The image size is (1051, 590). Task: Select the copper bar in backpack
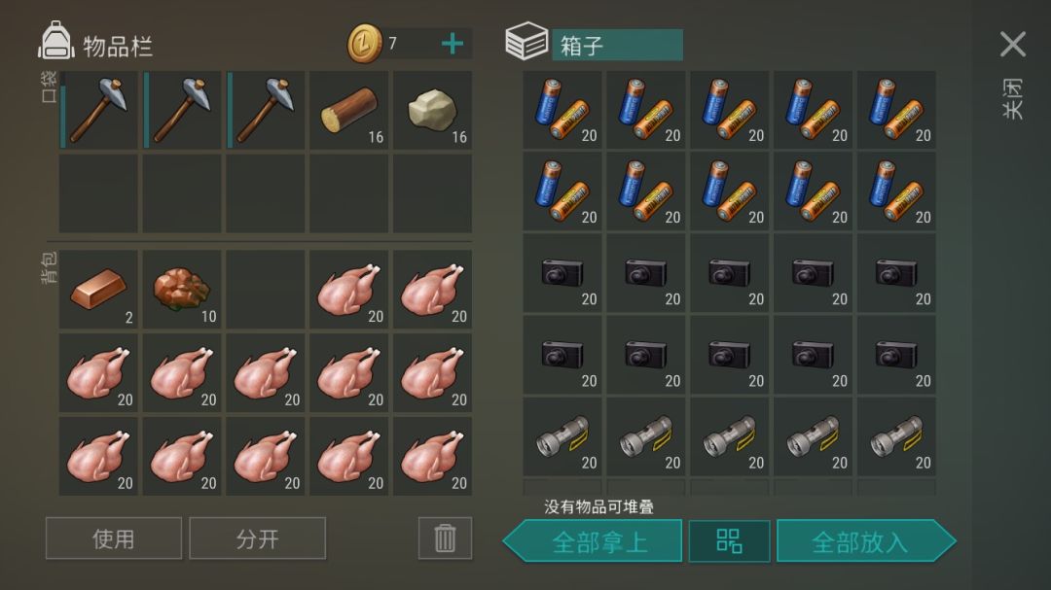click(x=98, y=290)
